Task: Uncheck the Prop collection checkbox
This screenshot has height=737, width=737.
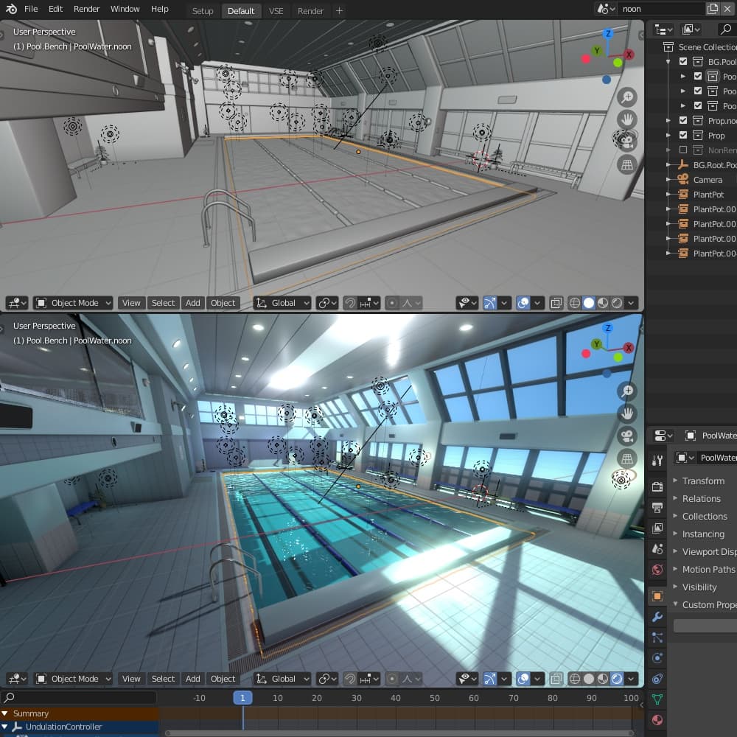Action: (x=683, y=136)
